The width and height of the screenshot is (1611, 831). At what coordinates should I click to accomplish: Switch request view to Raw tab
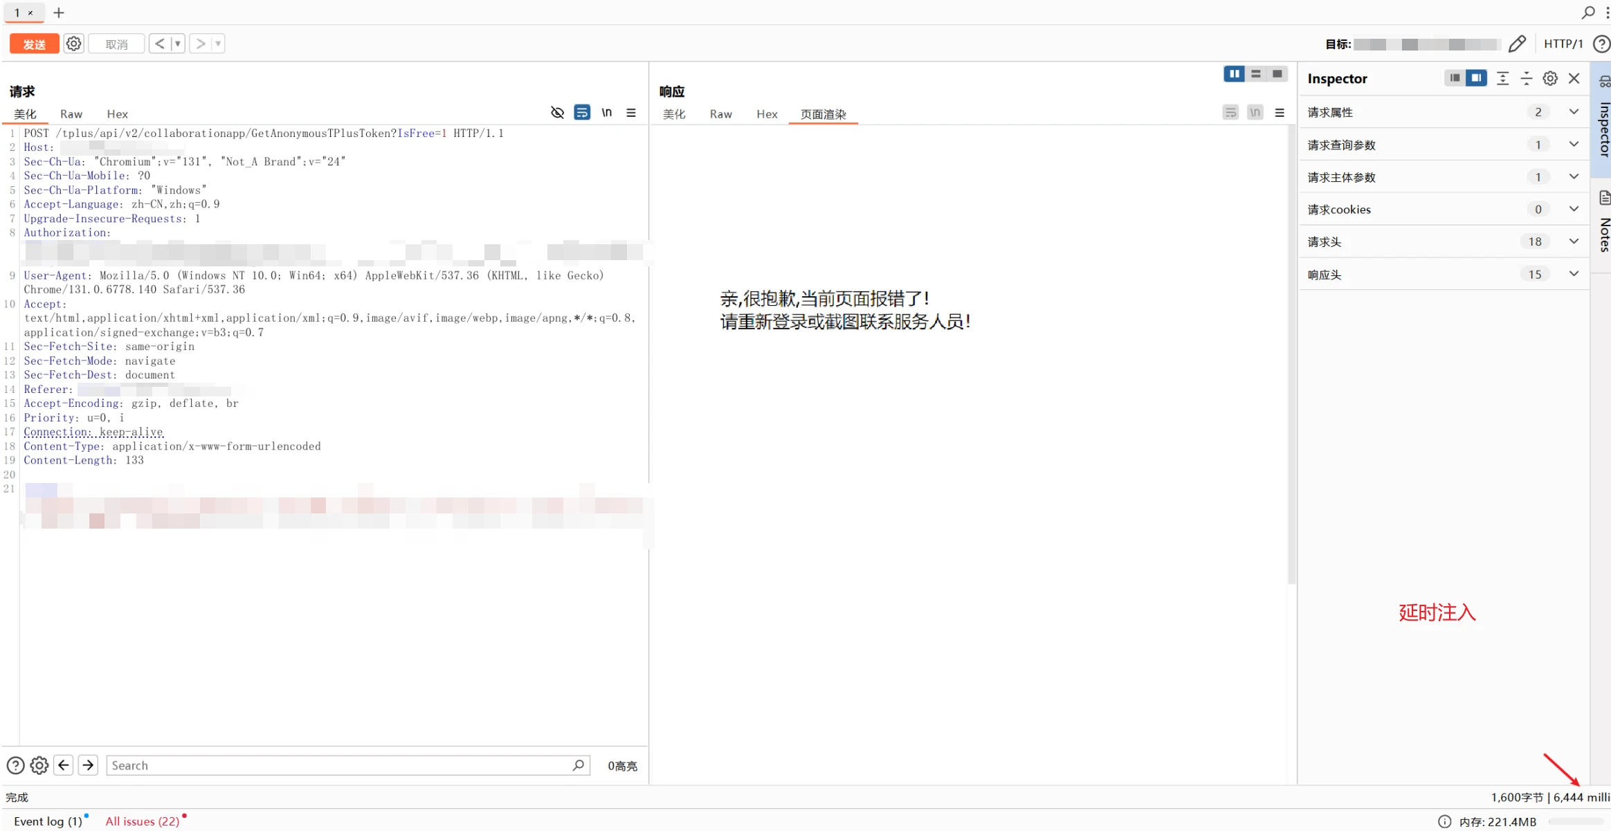tap(71, 114)
